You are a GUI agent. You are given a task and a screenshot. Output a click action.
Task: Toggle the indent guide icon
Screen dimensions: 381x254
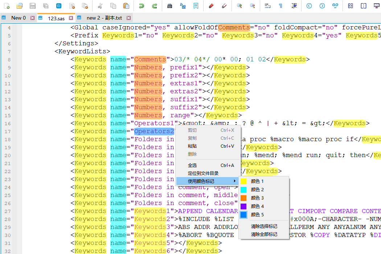coord(294,6)
